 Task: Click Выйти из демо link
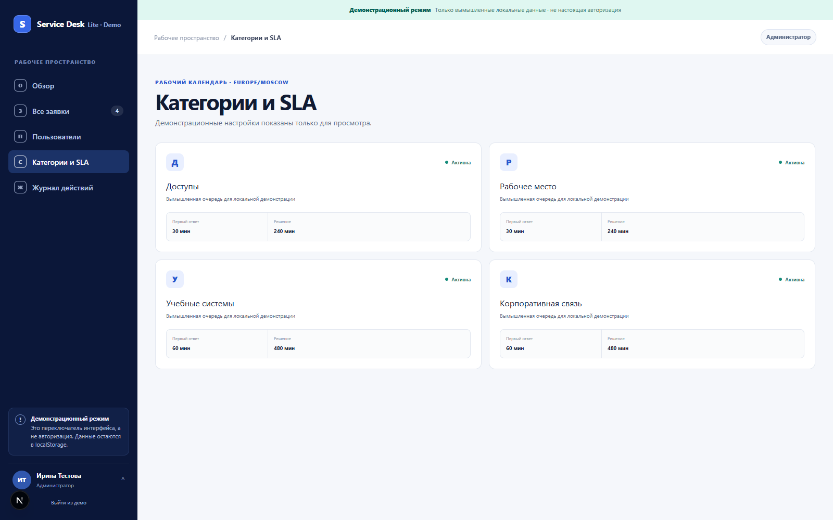[x=69, y=503]
